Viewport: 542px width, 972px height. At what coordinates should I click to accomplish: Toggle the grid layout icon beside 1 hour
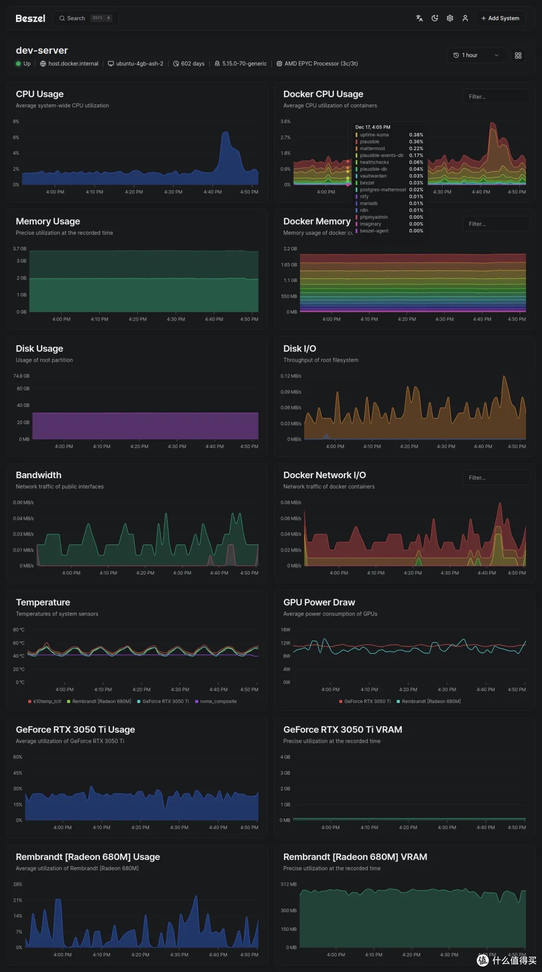tap(518, 55)
